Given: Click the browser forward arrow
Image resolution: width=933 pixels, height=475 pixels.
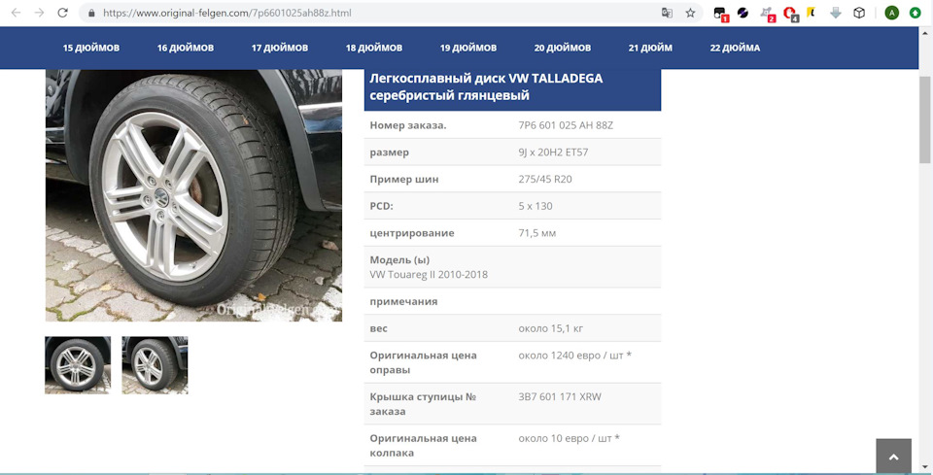Looking at the screenshot, I should [39, 13].
